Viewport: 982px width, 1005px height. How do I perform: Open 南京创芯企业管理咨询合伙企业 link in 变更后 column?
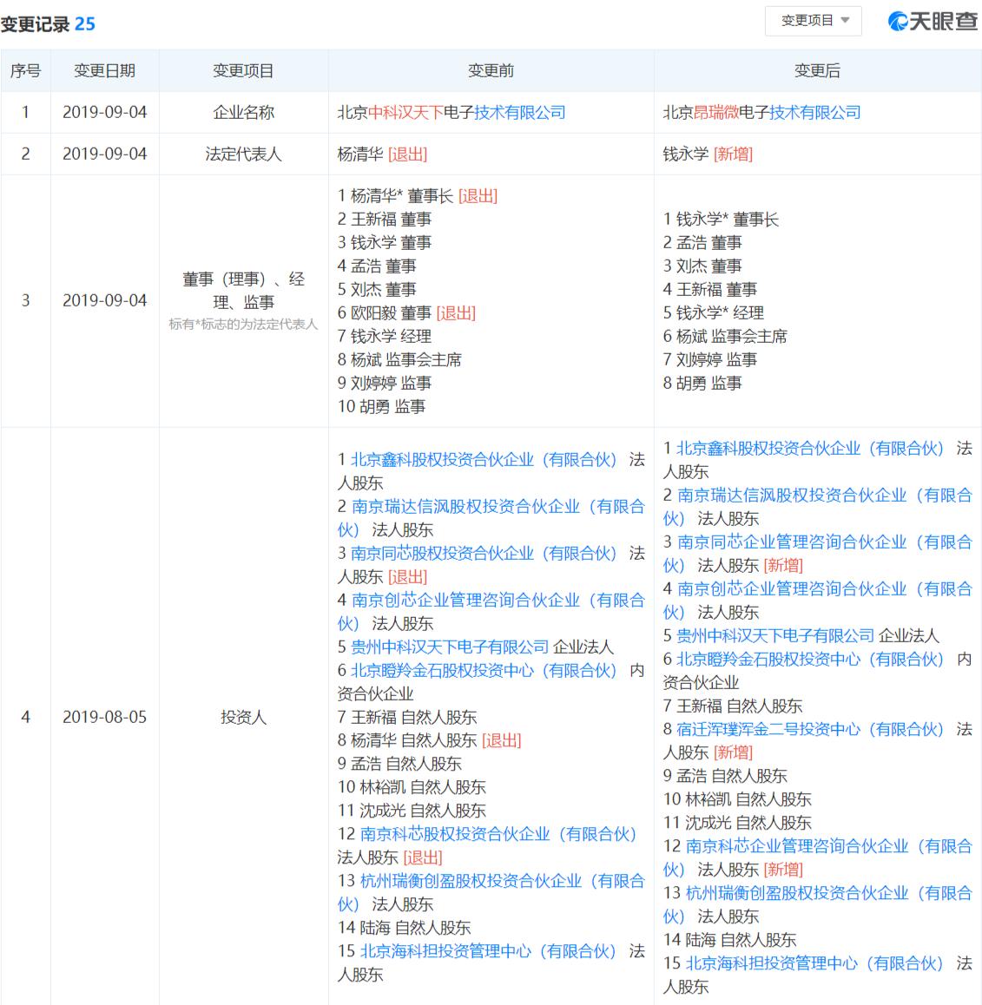817,600
